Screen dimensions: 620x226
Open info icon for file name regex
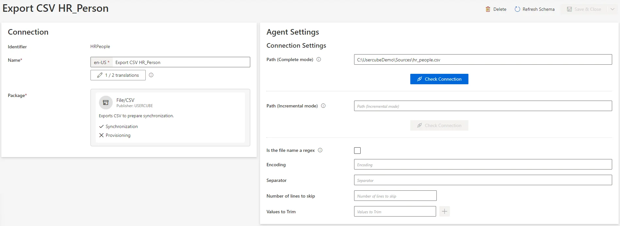tap(320, 150)
